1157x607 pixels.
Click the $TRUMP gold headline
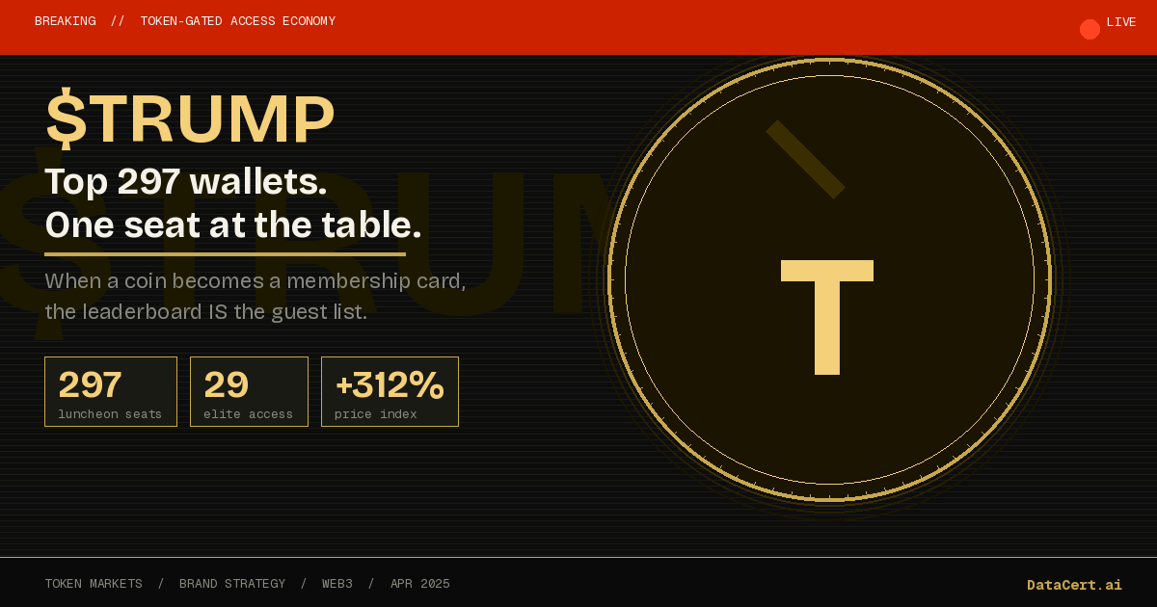click(190, 119)
